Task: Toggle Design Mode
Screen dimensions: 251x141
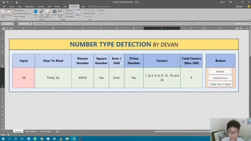Action: [60, 13]
